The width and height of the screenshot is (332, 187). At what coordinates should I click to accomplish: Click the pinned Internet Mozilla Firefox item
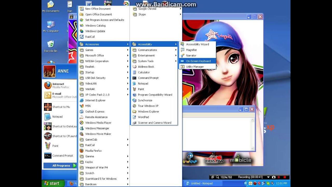(60, 85)
